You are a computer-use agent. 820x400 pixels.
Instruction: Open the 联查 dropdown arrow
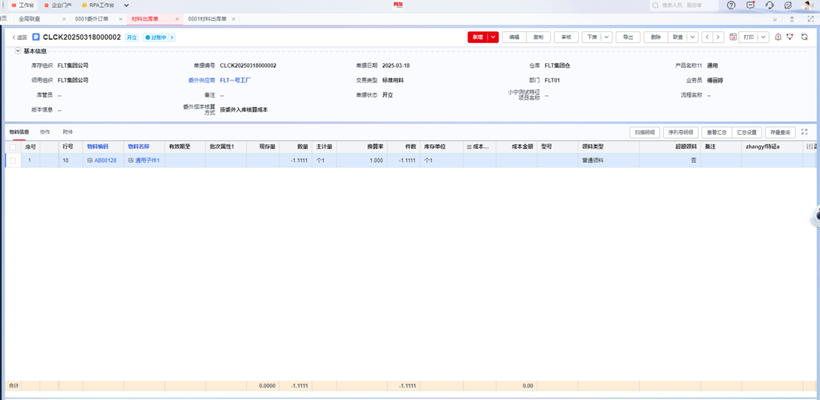pyautogui.click(x=692, y=37)
